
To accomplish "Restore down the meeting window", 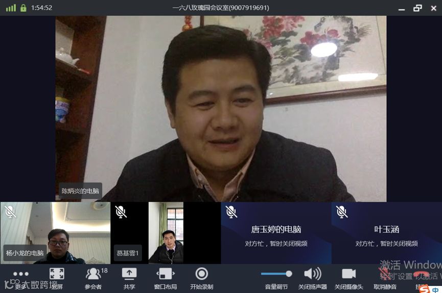I will tap(417, 8).
